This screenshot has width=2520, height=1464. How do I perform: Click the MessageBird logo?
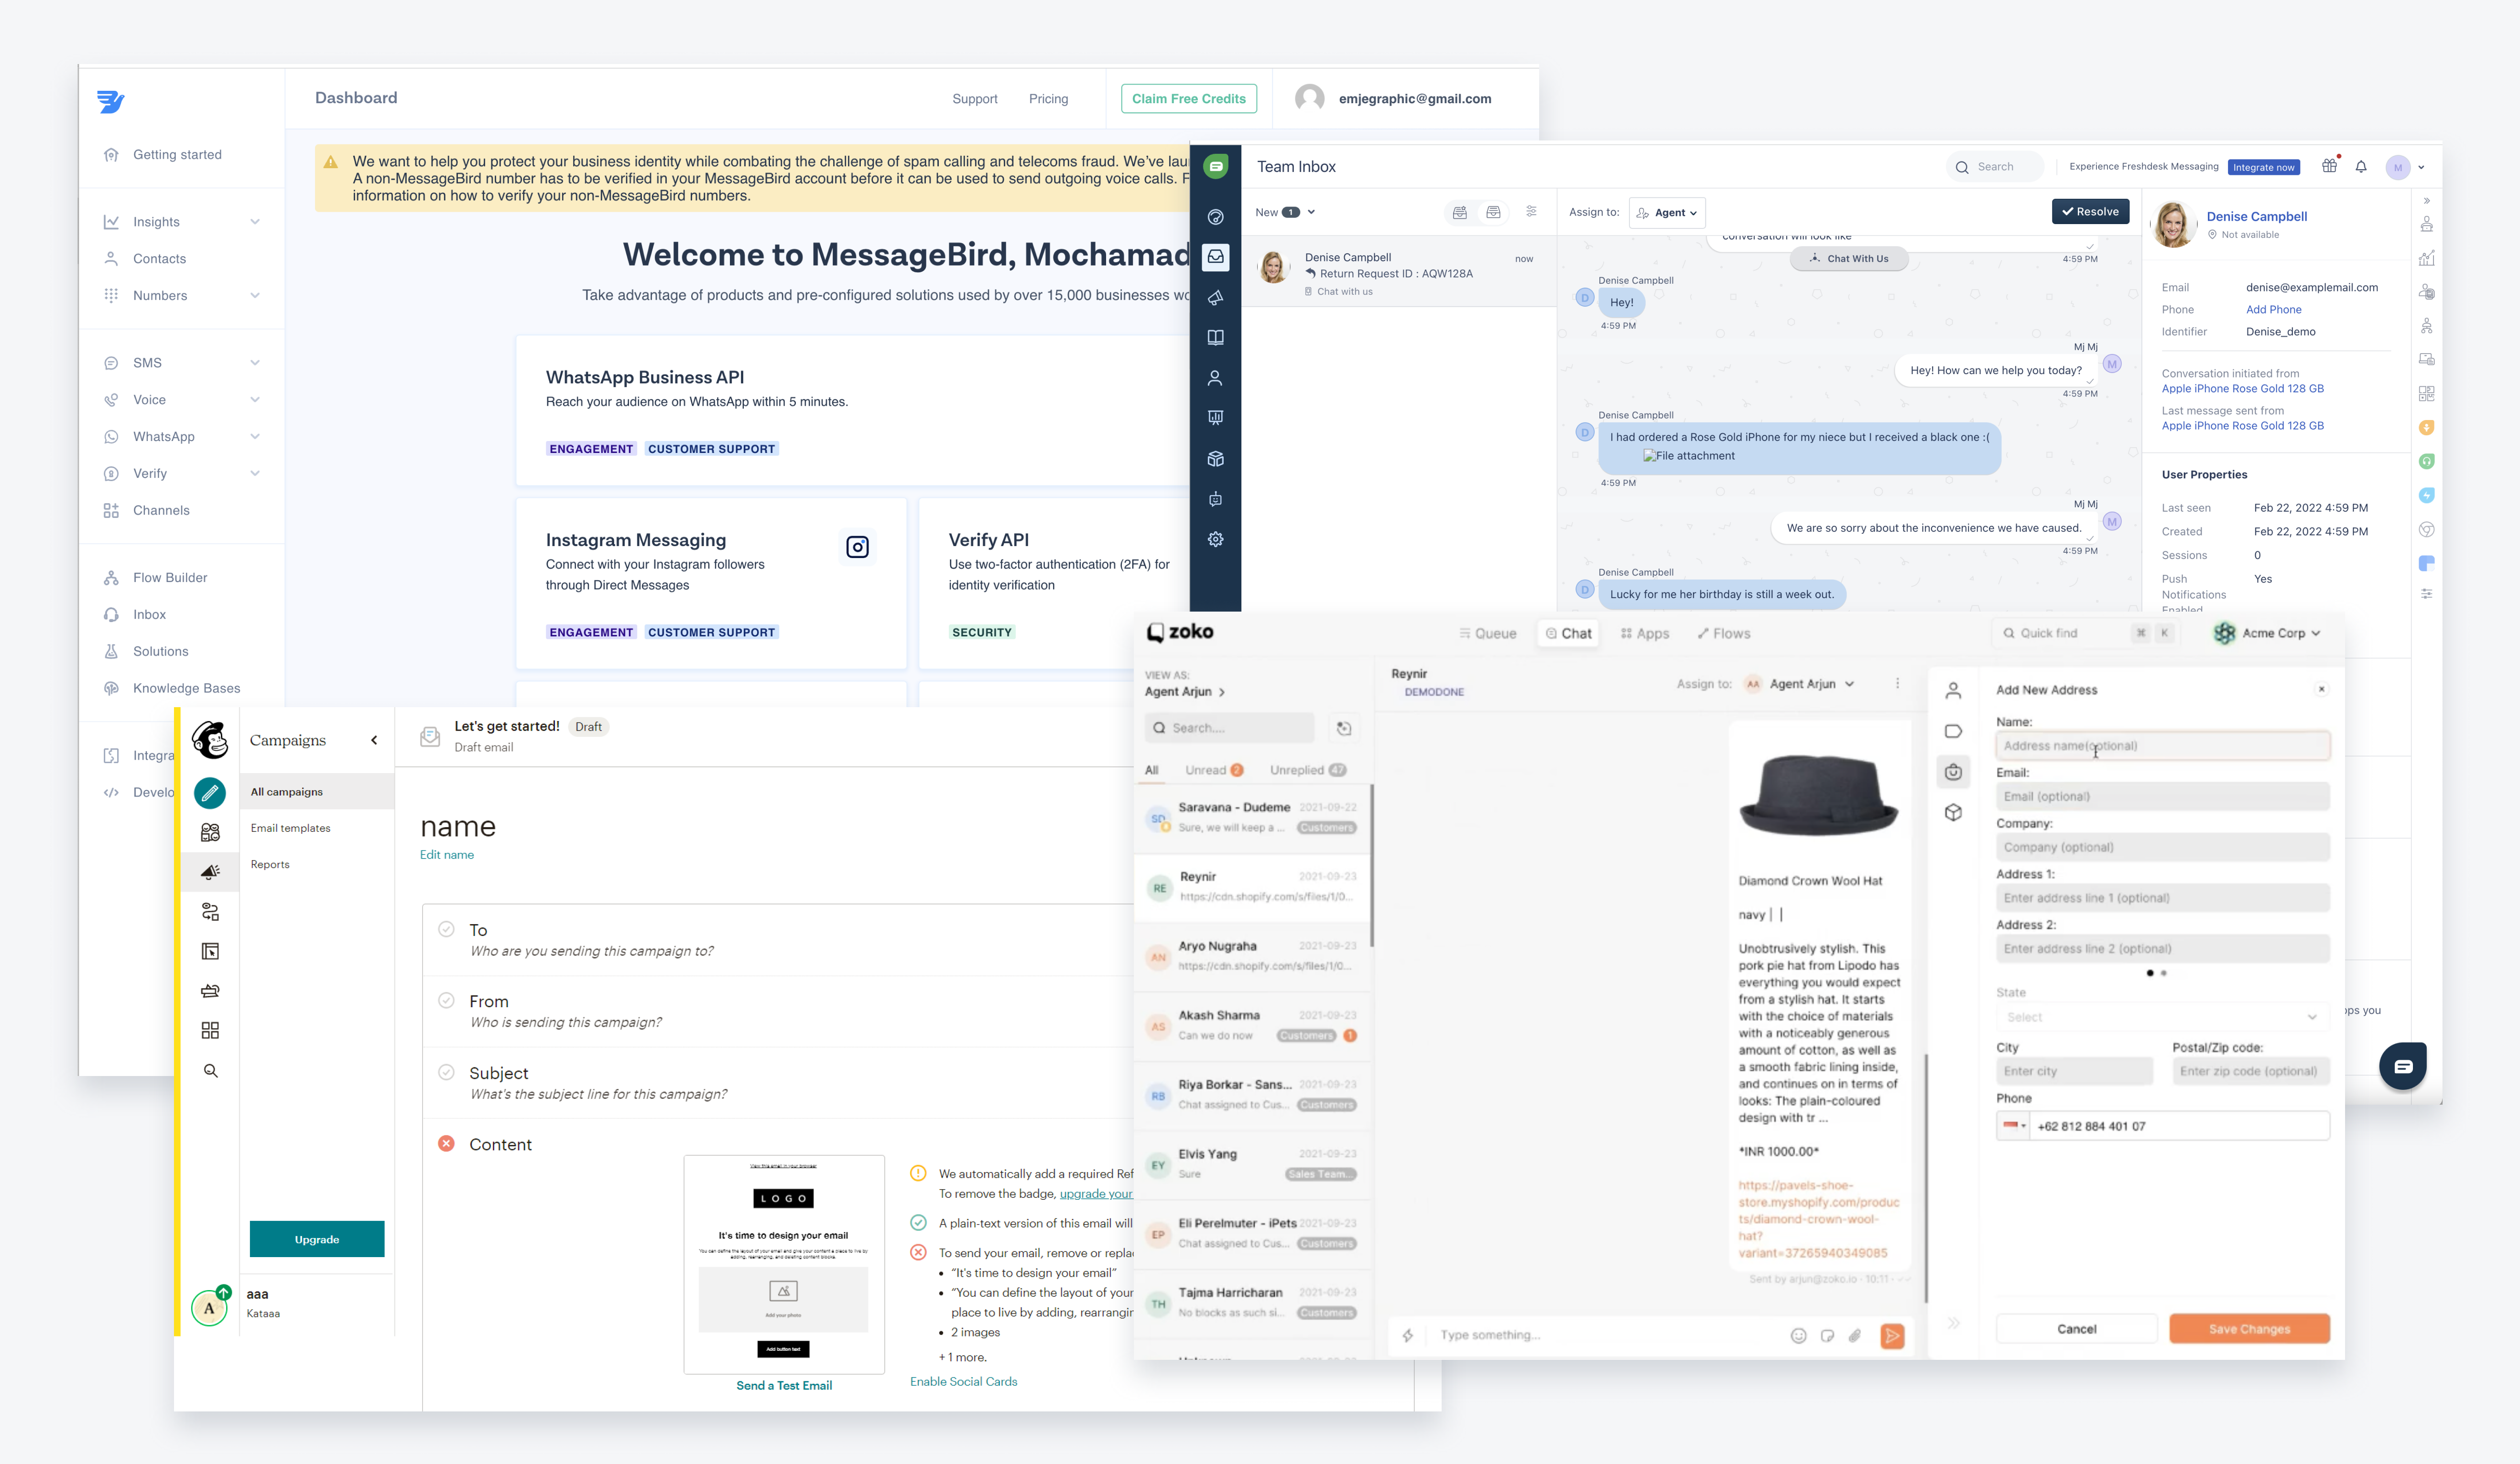tap(110, 101)
